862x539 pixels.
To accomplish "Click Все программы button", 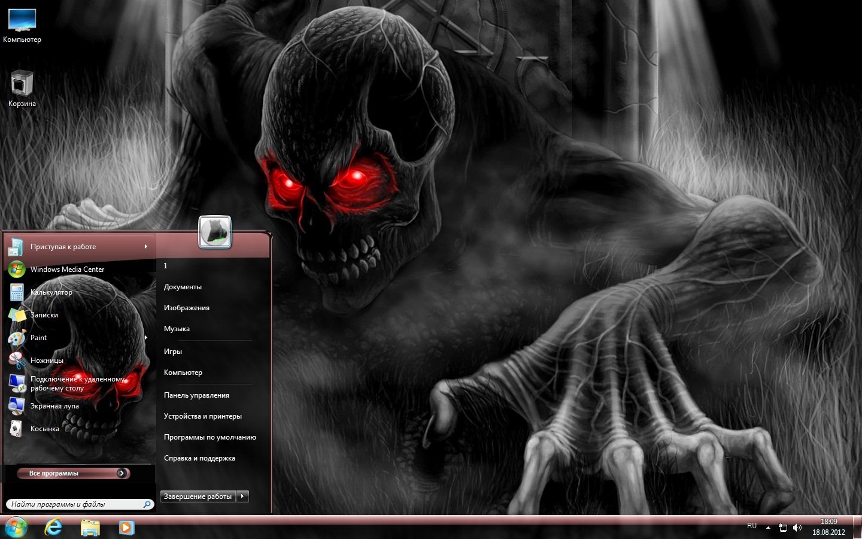I will (x=73, y=473).
